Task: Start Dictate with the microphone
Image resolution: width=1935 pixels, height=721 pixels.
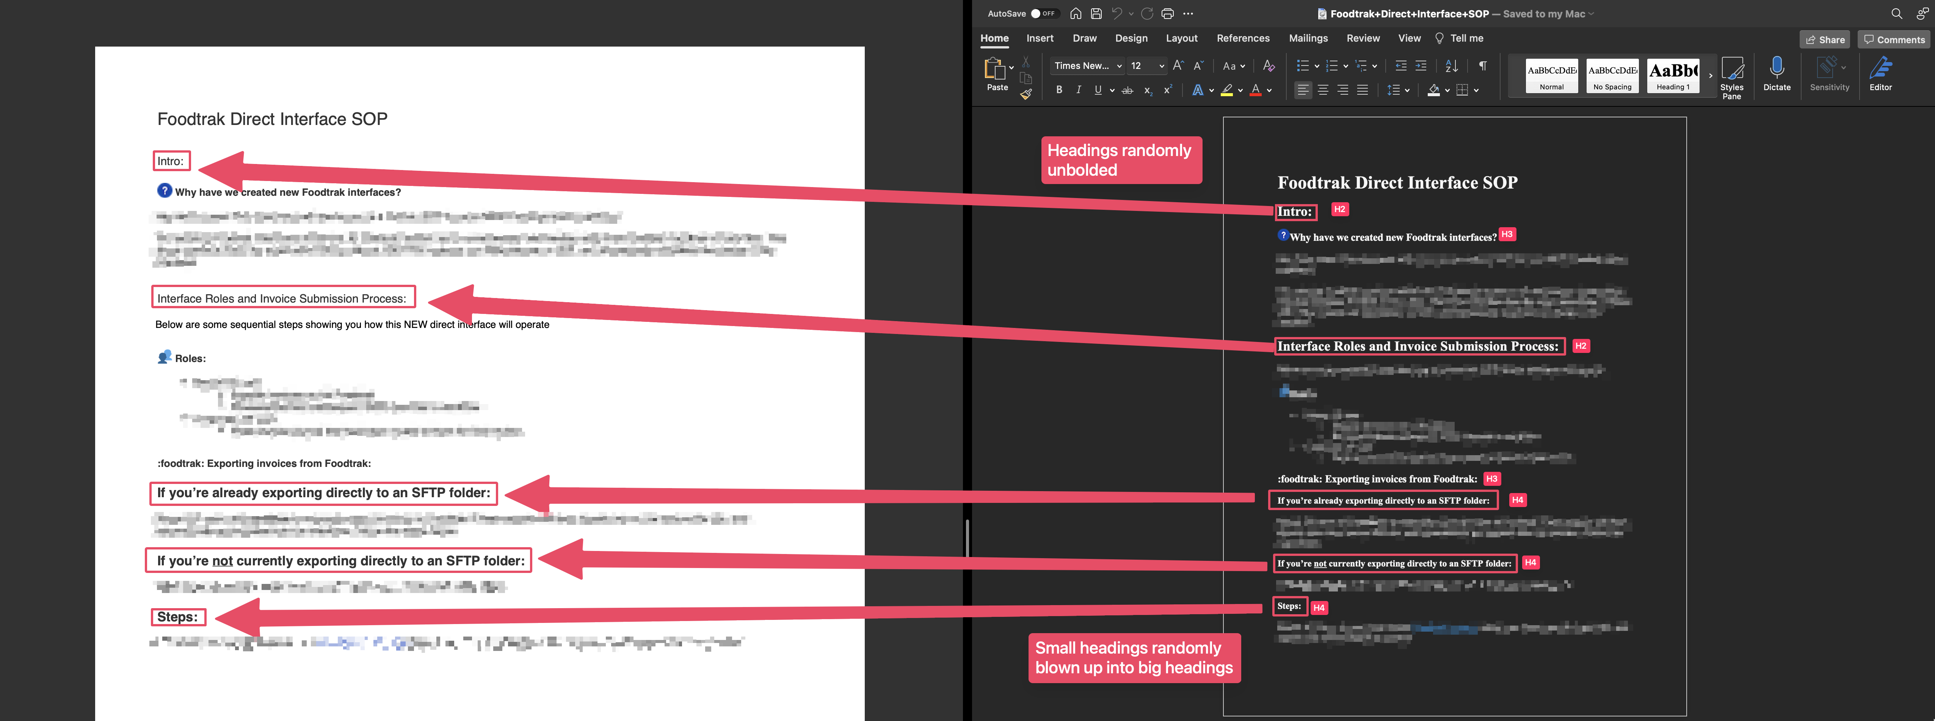Action: (x=1777, y=74)
